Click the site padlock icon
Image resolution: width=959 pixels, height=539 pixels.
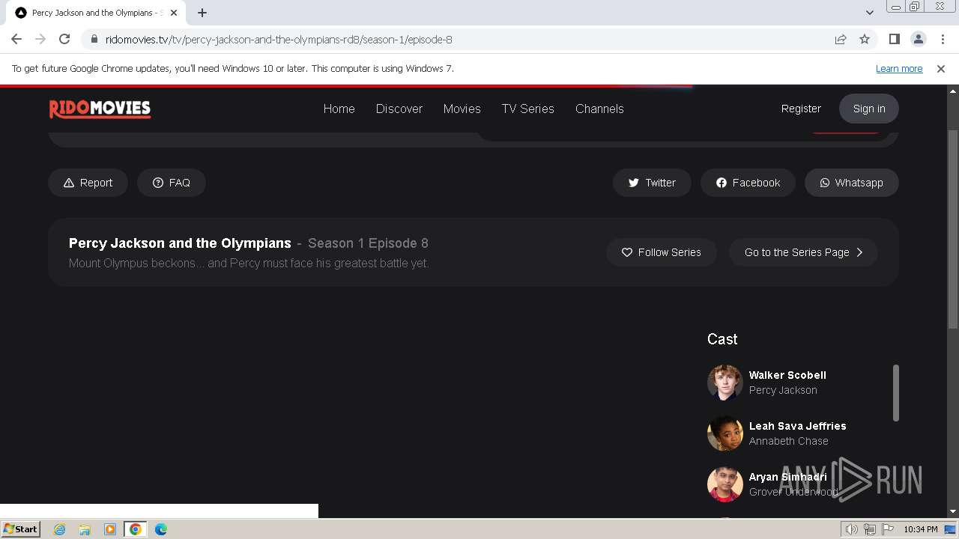[94, 39]
